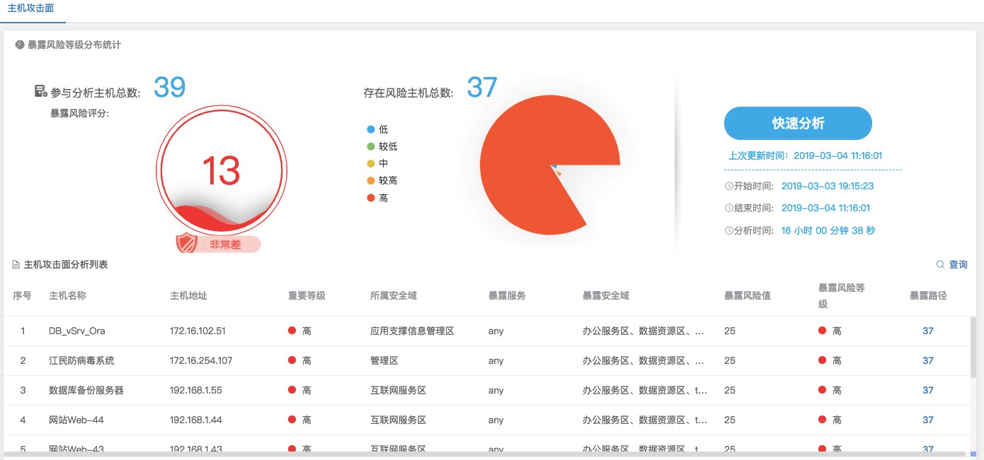Click the 暴露路径 column header
Image resolution: width=984 pixels, height=460 pixels.
tap(928, 295)
